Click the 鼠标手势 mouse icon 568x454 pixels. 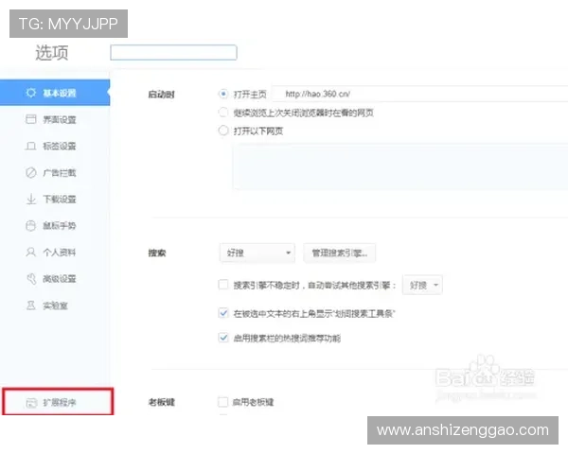pos(31,226)
